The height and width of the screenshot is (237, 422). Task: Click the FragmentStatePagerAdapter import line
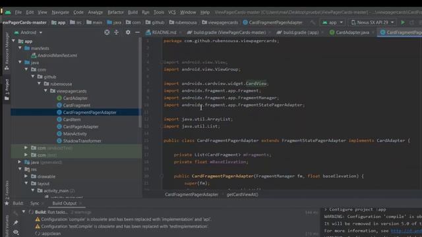pos(234,105)
